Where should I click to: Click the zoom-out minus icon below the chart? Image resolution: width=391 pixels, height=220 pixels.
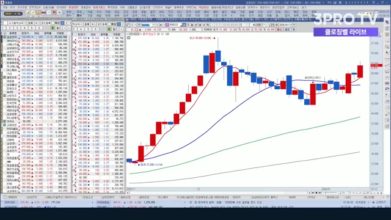(x=375, y=193)
